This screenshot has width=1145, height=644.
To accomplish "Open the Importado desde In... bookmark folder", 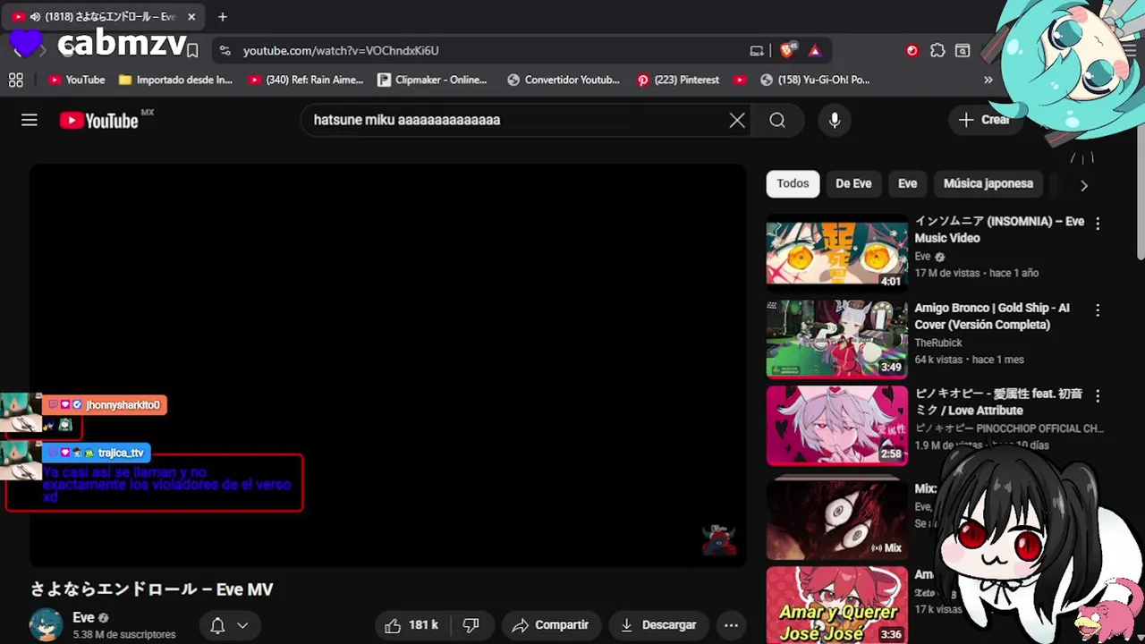I will point(175,80).
